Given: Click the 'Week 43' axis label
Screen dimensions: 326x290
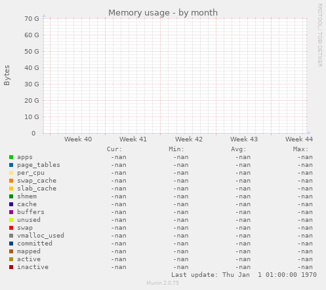Looking at the screenshot, I should [244, 139].
